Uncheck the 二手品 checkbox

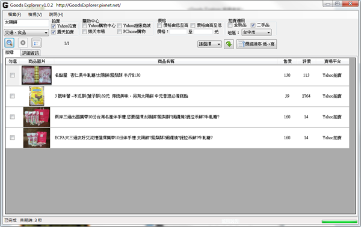point(253,25)
